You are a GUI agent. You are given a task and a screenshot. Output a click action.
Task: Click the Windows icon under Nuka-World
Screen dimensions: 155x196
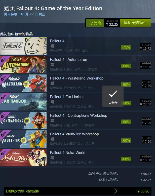pyautogui.click(x=52, y=158)
